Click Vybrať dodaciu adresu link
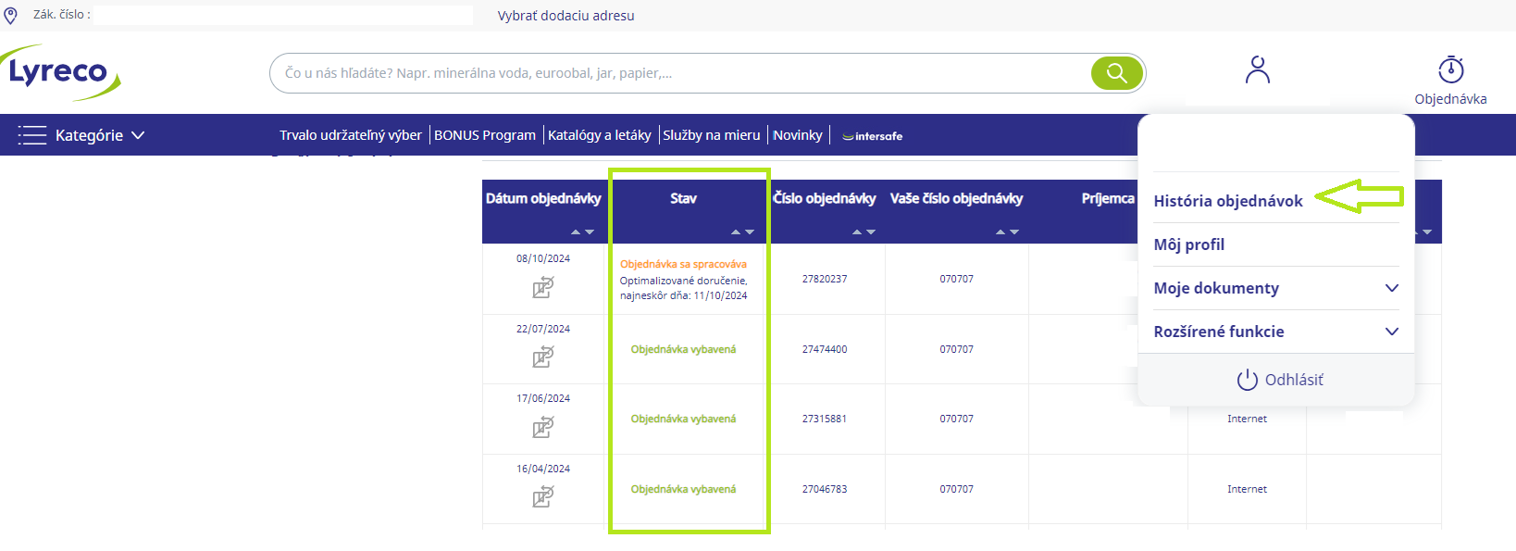The height and width of the screenshot is (551, 1516). pyautogui.click(x=566, y=16)
